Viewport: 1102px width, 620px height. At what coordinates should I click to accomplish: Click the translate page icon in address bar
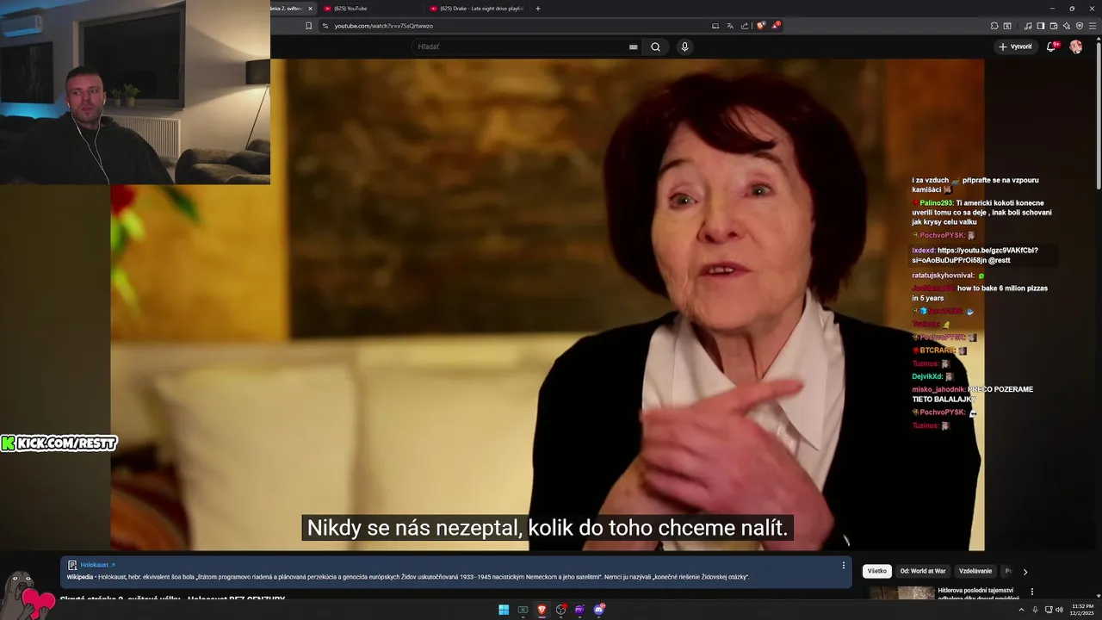730,26
